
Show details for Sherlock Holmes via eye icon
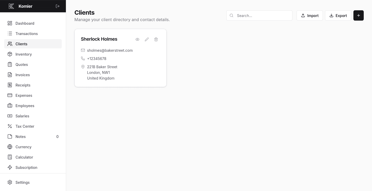pyautogui.click(x=137, y=39)
